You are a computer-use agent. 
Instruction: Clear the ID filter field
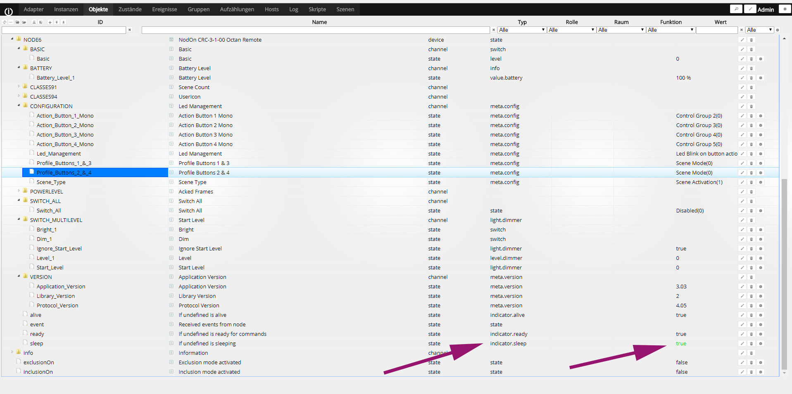pyautogui.click(x=130, y=30)
